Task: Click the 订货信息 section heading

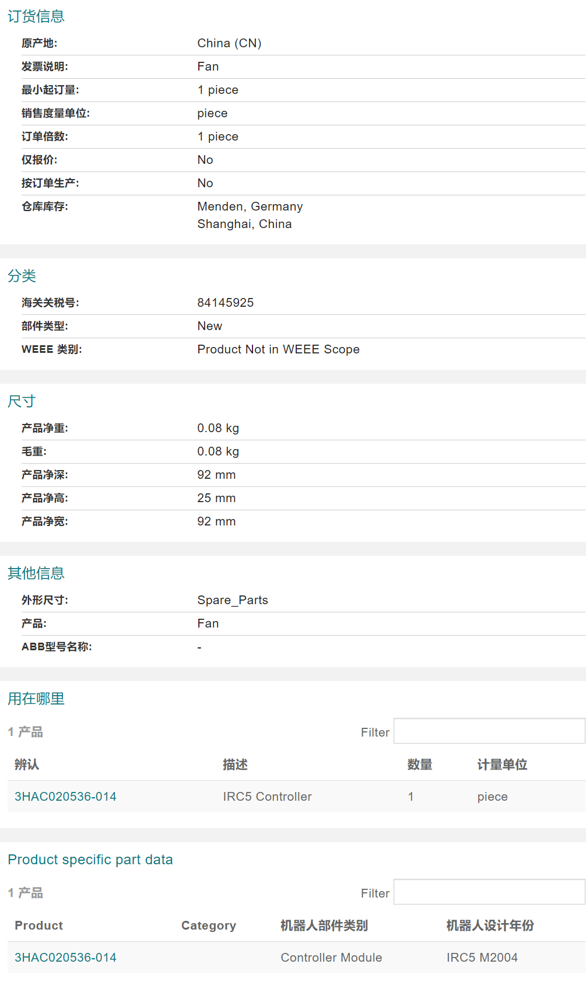Action: 36,16
